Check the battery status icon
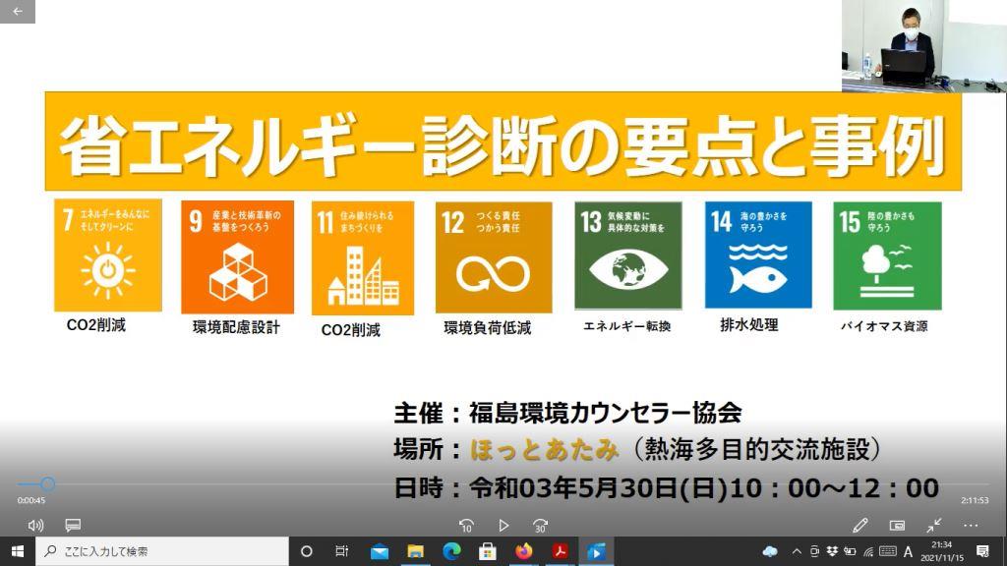The height and width of the screenshot is (566, 1007). 851,551
